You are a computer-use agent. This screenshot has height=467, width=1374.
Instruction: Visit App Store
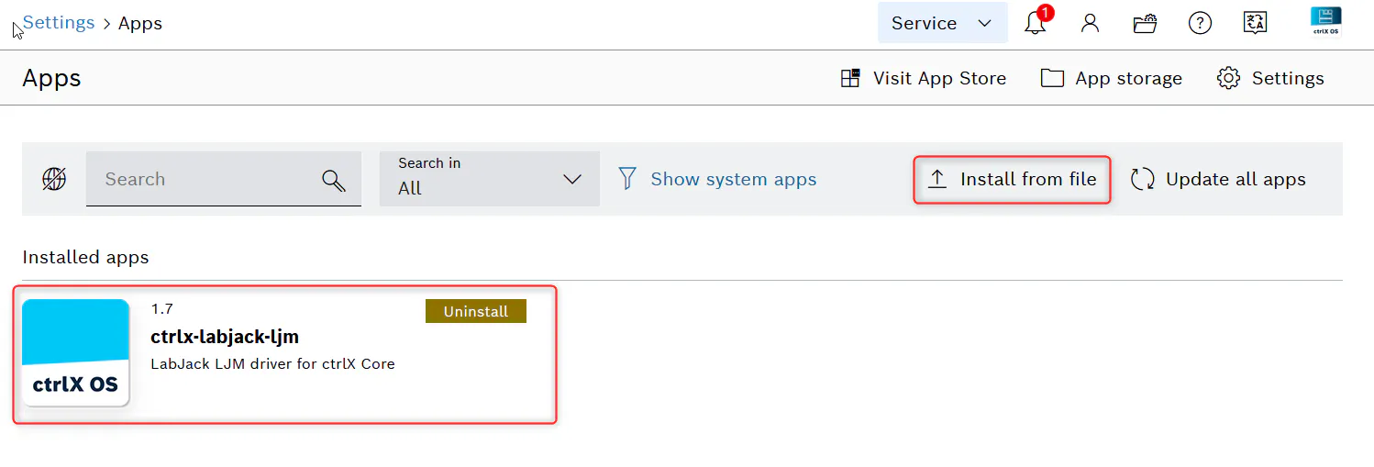click(923, 78)
